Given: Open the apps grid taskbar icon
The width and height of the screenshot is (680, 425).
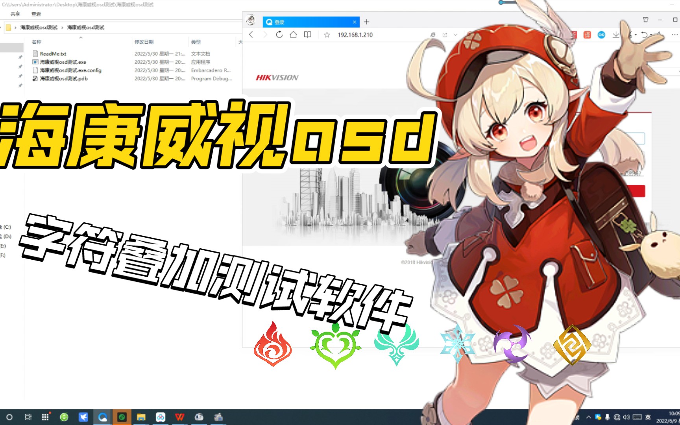Looking at the screenshot, I should tap(45, 417).
